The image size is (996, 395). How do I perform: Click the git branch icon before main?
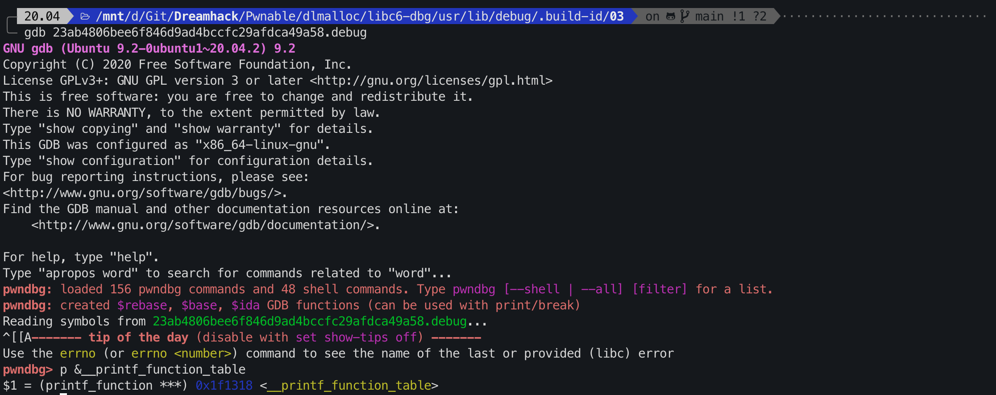[x=684, y=16]
